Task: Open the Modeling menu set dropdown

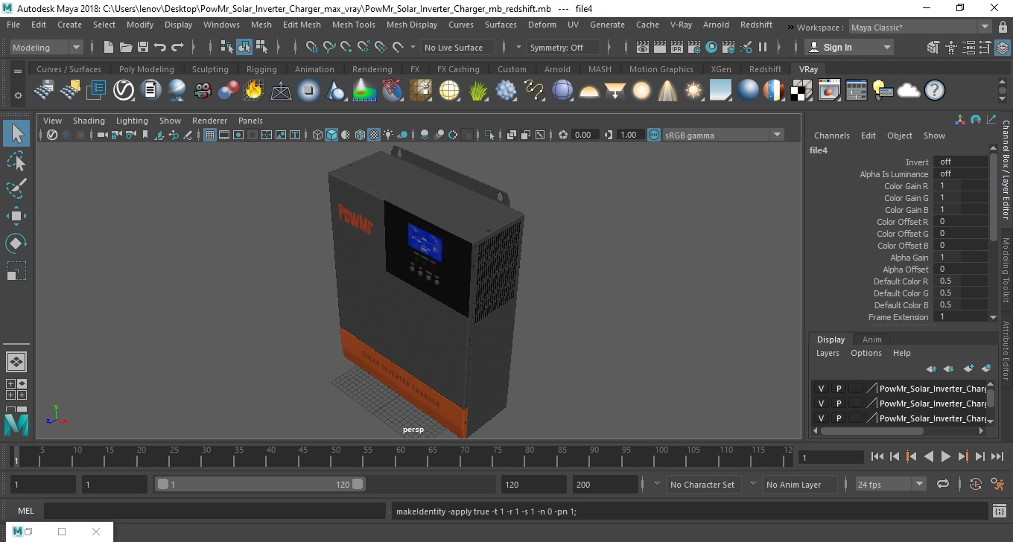Action: point(47,47)
